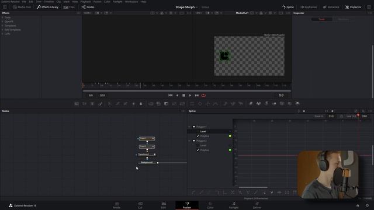This screenshot has height=210, width=374.
Task: Collapse the Polygon1 group in Spline
Action: point(189,127)
